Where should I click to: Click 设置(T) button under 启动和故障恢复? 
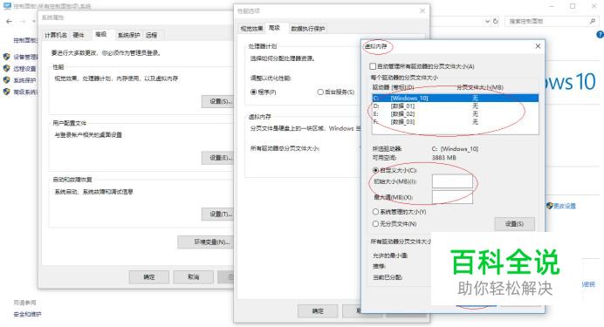218,214
